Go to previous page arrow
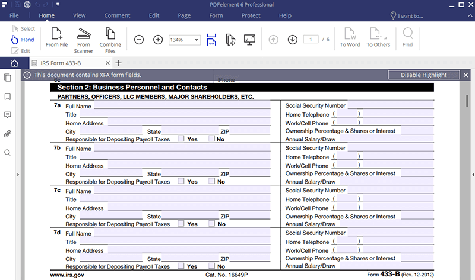 point(273,40)
